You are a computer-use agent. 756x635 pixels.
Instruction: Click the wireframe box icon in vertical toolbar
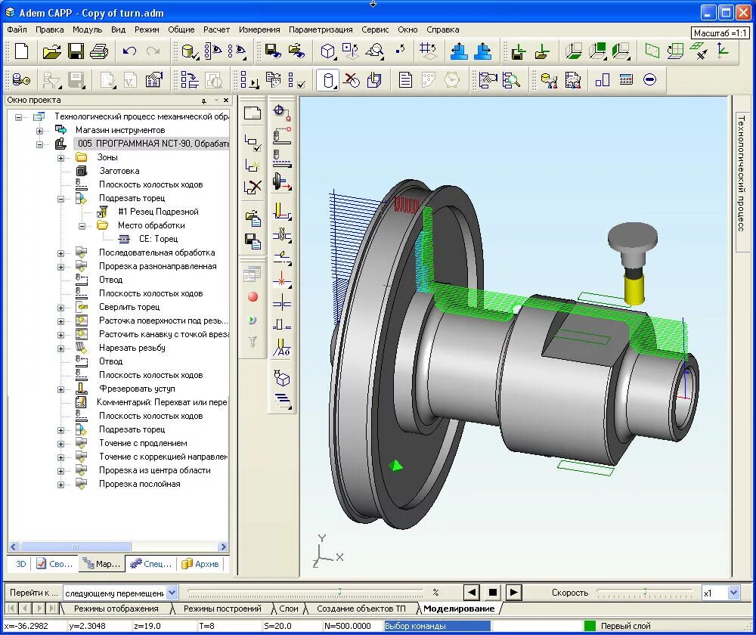[x=282, y=377]
